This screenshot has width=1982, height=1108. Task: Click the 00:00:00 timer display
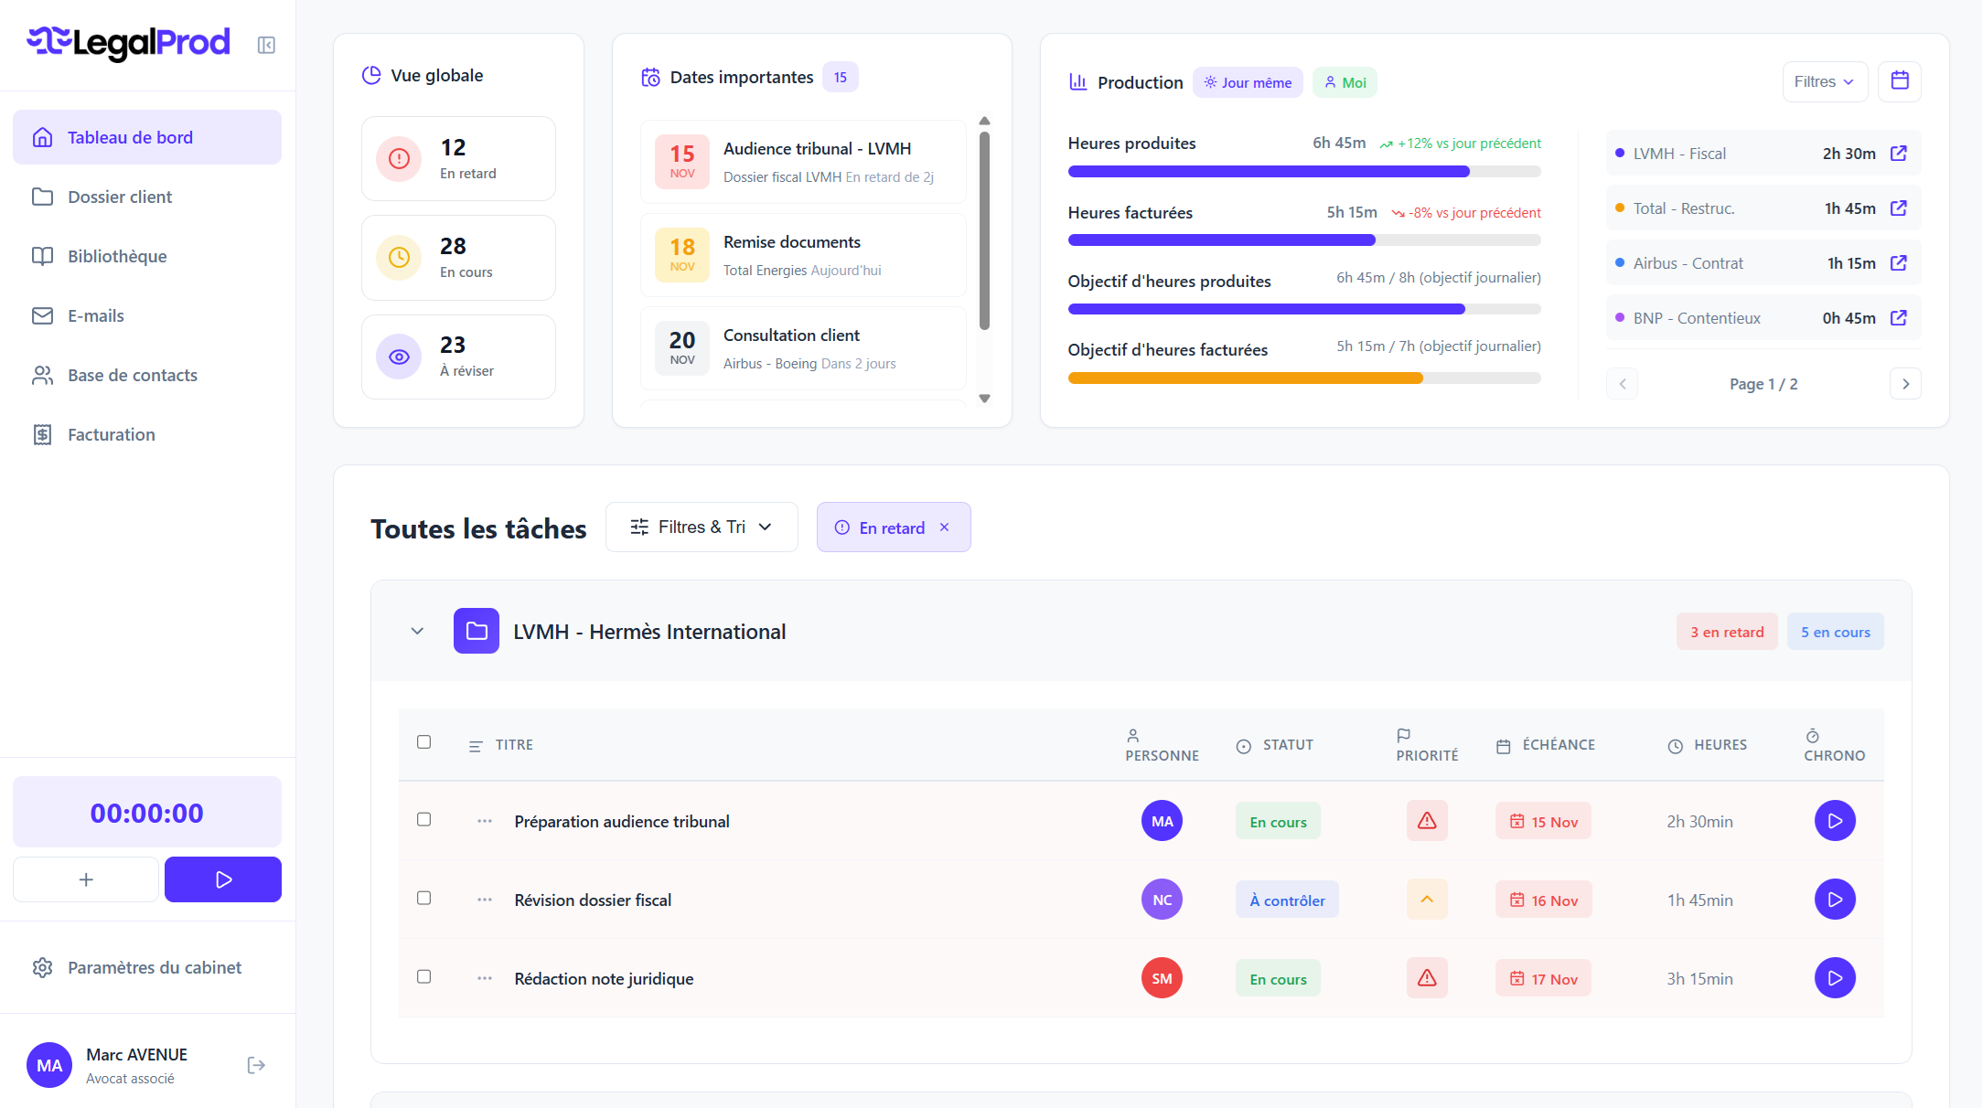147,812
